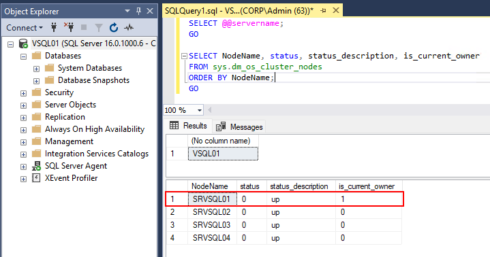490x257 pixels.
Task: Select the SRVSQL03 cell
Action: 213,225
